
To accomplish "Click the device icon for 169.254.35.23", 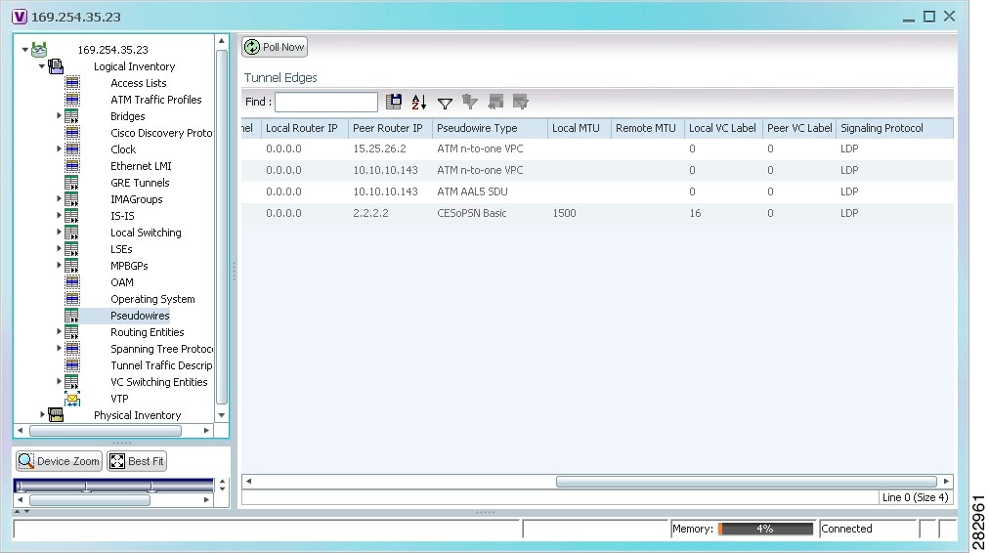I will [39, 49].
